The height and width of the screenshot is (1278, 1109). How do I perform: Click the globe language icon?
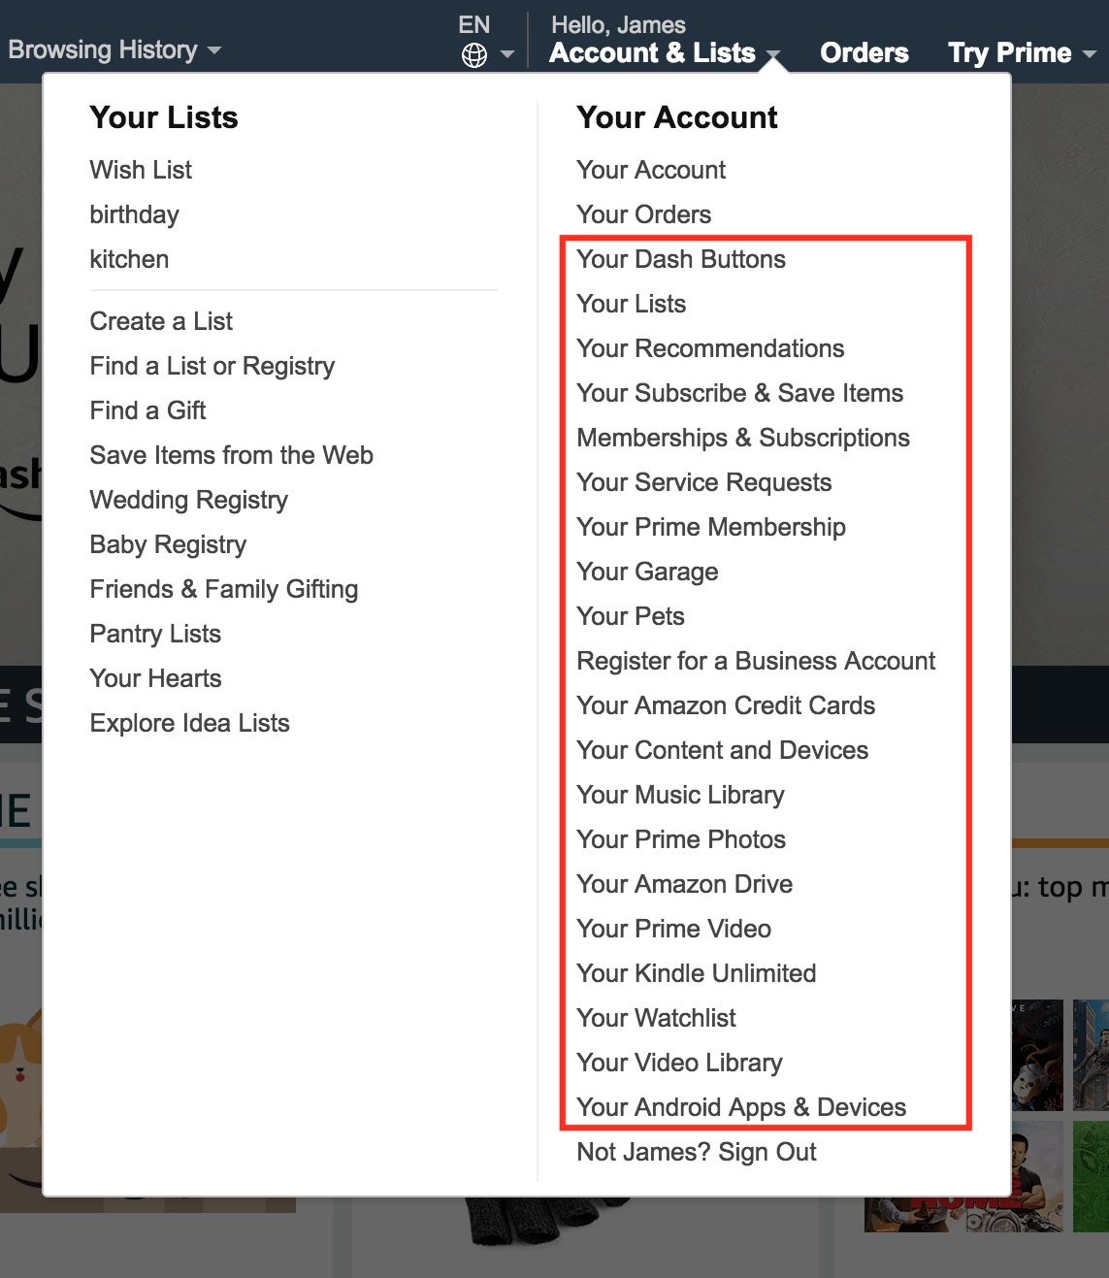pos(474,55)
